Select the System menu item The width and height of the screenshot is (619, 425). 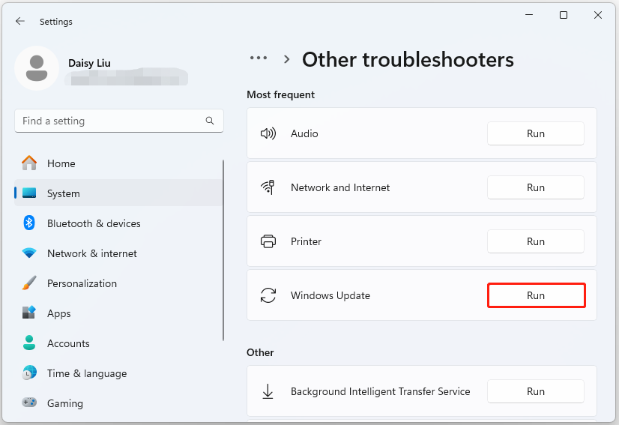[x=63, y=193]
